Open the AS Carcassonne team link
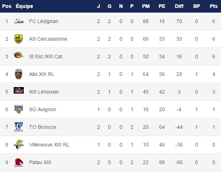Viewport: 221px width, 172px height. (48, 39)
